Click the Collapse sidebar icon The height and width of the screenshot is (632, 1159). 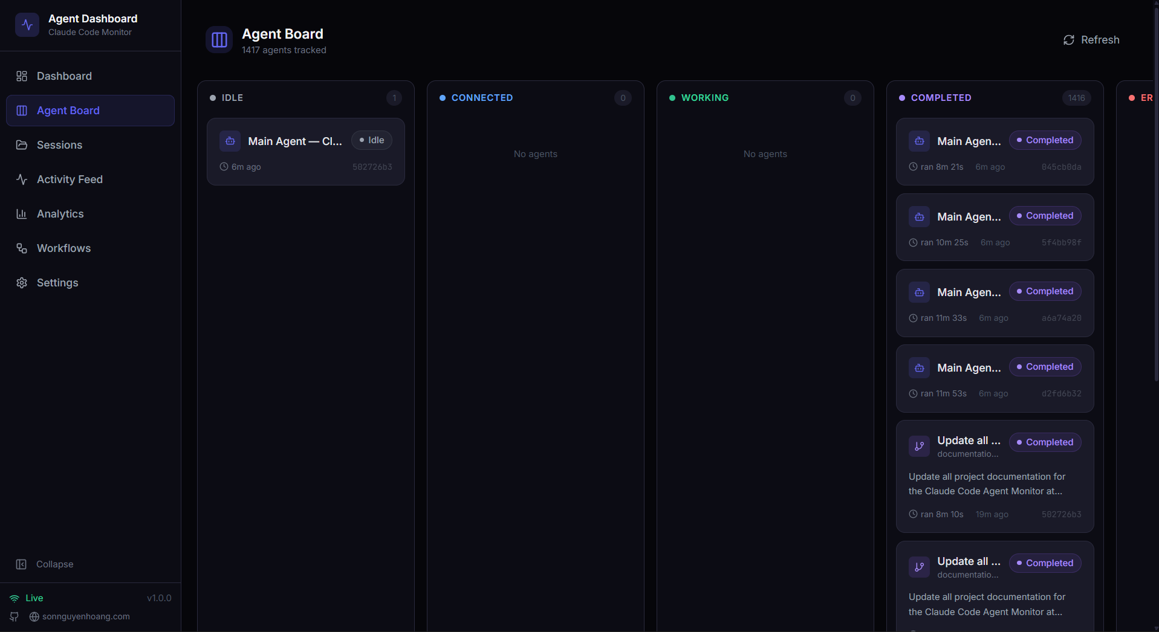point(21,564)
